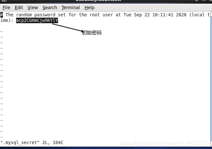Click the first tilde empty-line marker

pyautogui.click(x=2, y=32)
